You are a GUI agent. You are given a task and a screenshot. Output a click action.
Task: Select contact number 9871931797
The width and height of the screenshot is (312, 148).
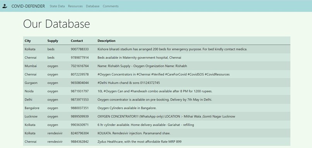(80, 91)
